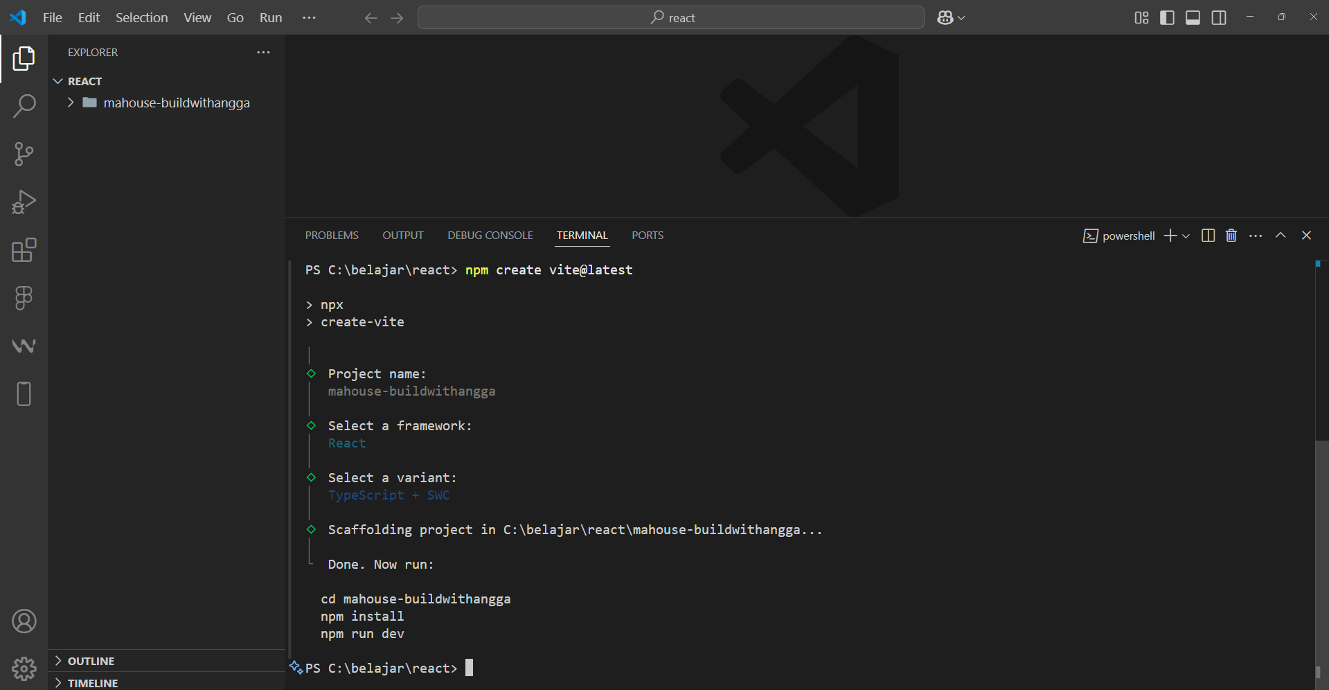
Task: Go forward with the right arrow
Action: (x=397, y=18)
